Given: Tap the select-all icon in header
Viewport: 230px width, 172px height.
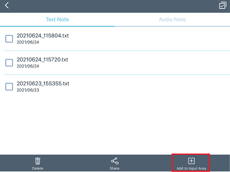Looking at the screenshot, I should click(x=222, y=5).
